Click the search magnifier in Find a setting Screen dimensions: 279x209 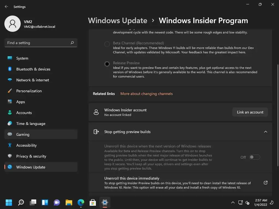click(72, 43)
